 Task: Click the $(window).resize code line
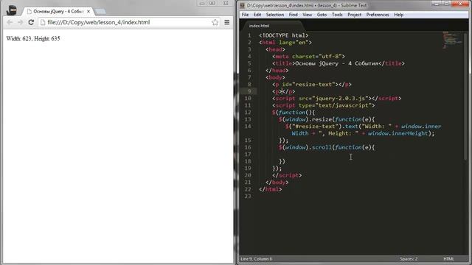pos(327,119)
